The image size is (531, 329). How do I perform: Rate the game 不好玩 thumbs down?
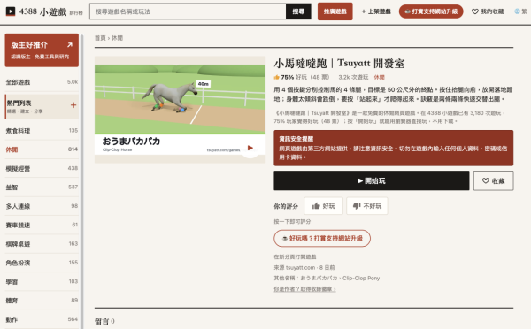(x=367, y=206)
